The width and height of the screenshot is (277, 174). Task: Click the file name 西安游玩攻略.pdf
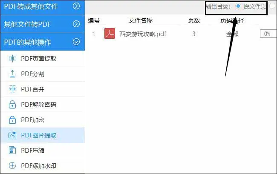click(143, 34)
